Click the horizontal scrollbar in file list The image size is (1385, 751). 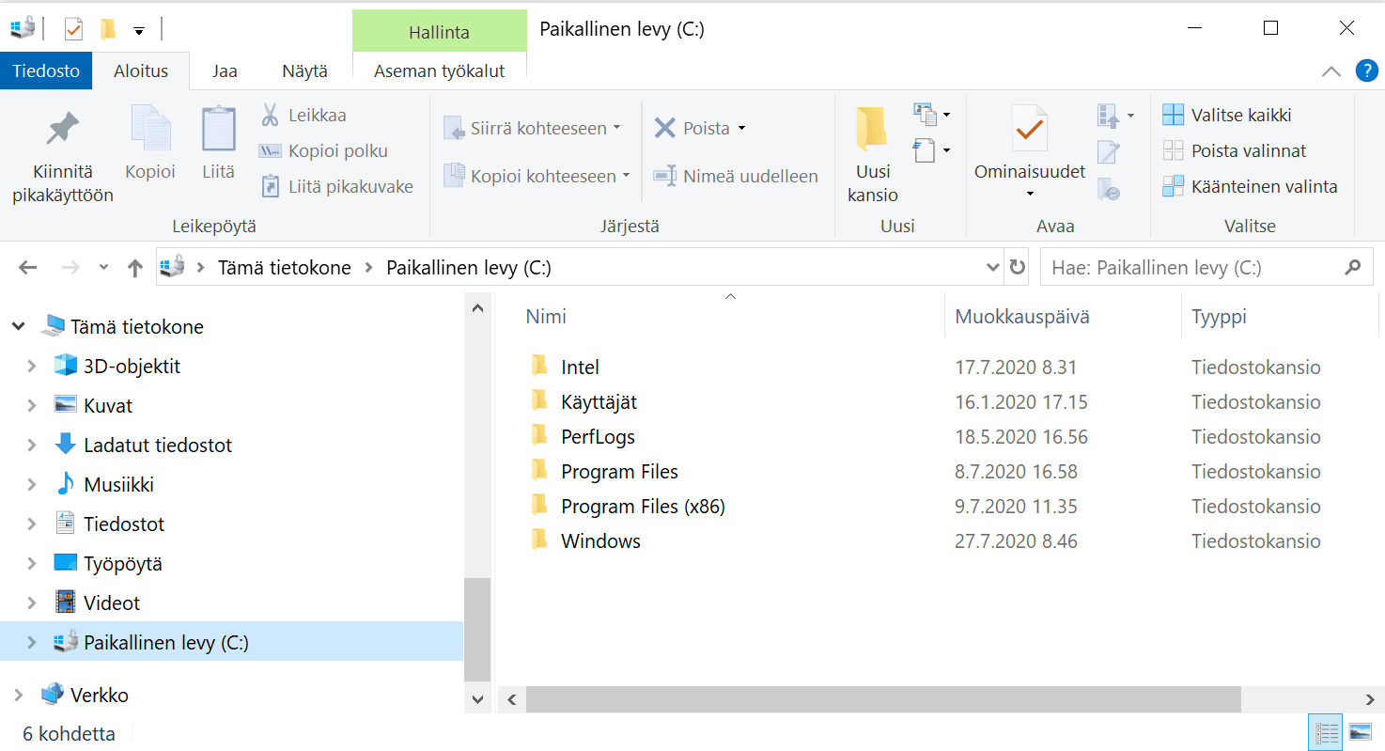pyautogui.click(x=883, y=699)
